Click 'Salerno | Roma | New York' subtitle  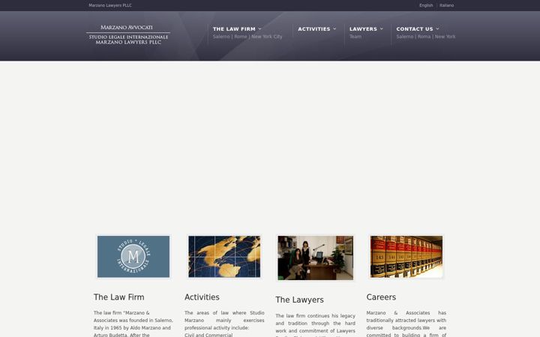coord(426,37)
